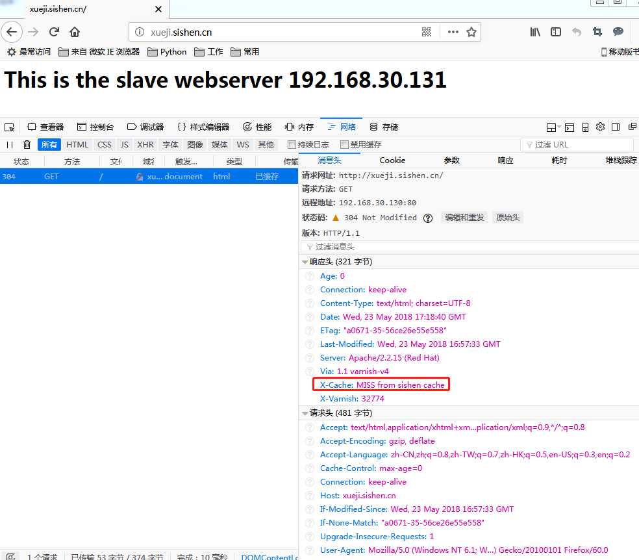Filter requests by 图像
Image resolution: width=639 pixels, height=560 pixels.
(195, 145)
